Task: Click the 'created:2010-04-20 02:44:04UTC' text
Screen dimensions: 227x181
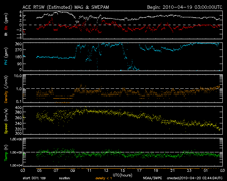Action: click(195, 178)
